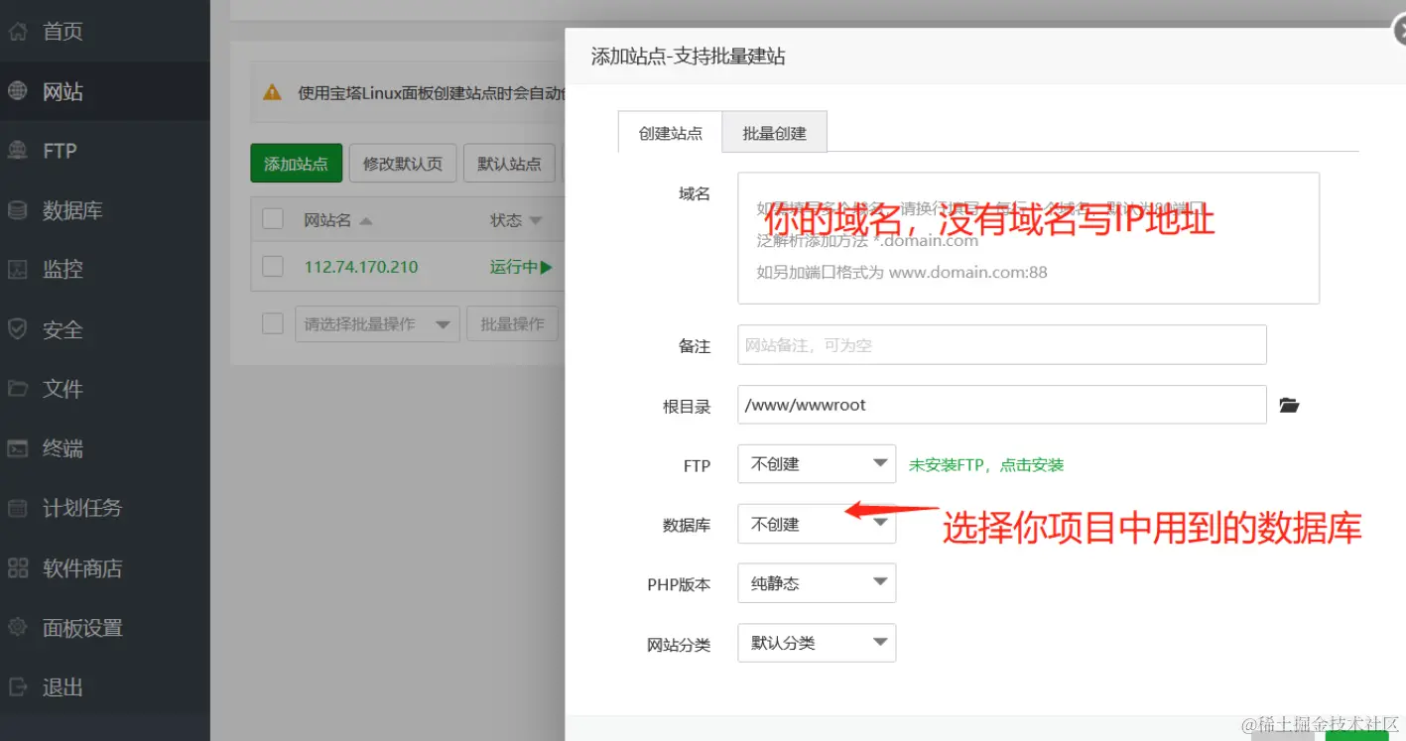This screenshot has width=1406, height=741.
Task: Open the PHP版本 纯静态 dropdown
Action: click(817, 583)
